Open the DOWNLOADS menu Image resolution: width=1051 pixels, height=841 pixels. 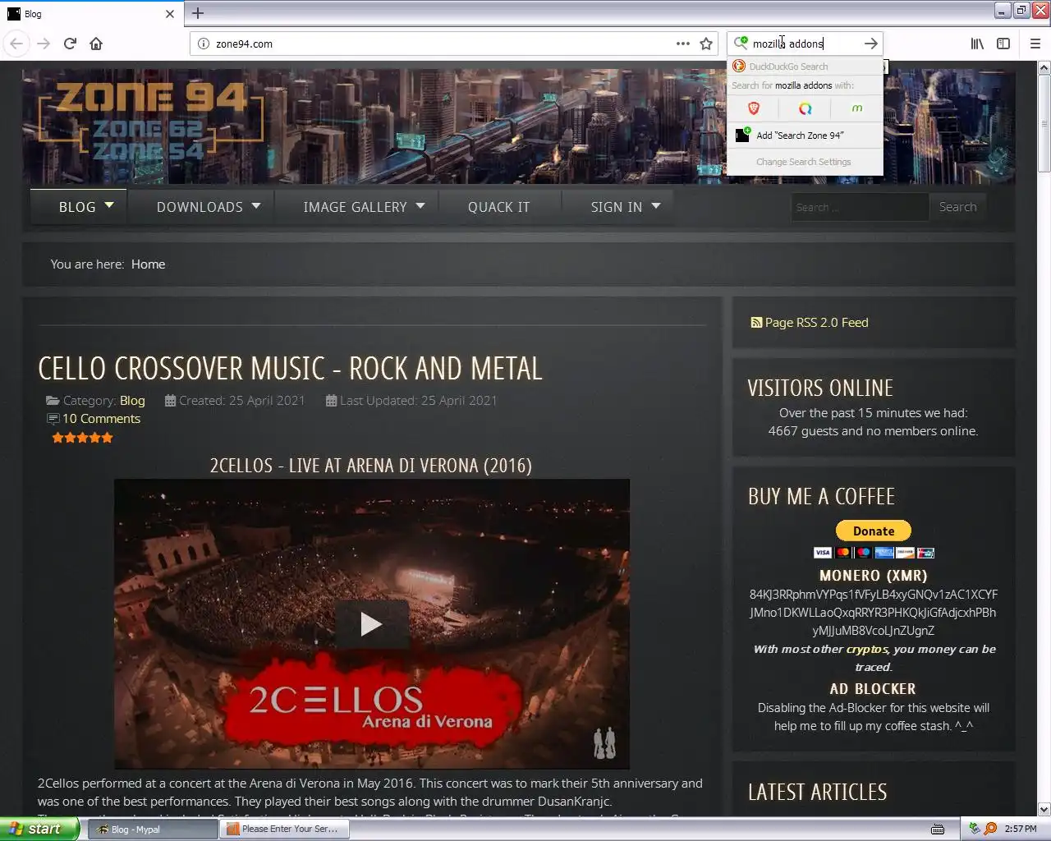pyautogui.click(x=200, y=207)
